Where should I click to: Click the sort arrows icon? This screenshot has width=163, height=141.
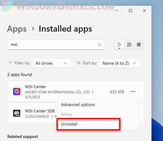coord(79,63)
